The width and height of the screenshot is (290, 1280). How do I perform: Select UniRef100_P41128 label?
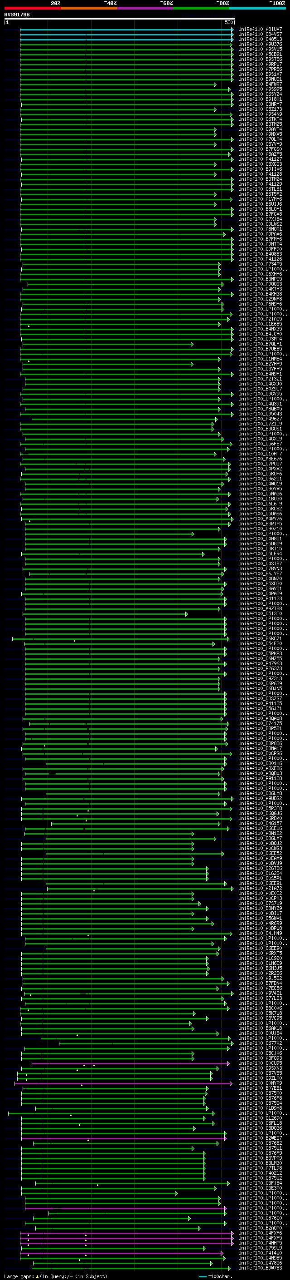(260, 174)
